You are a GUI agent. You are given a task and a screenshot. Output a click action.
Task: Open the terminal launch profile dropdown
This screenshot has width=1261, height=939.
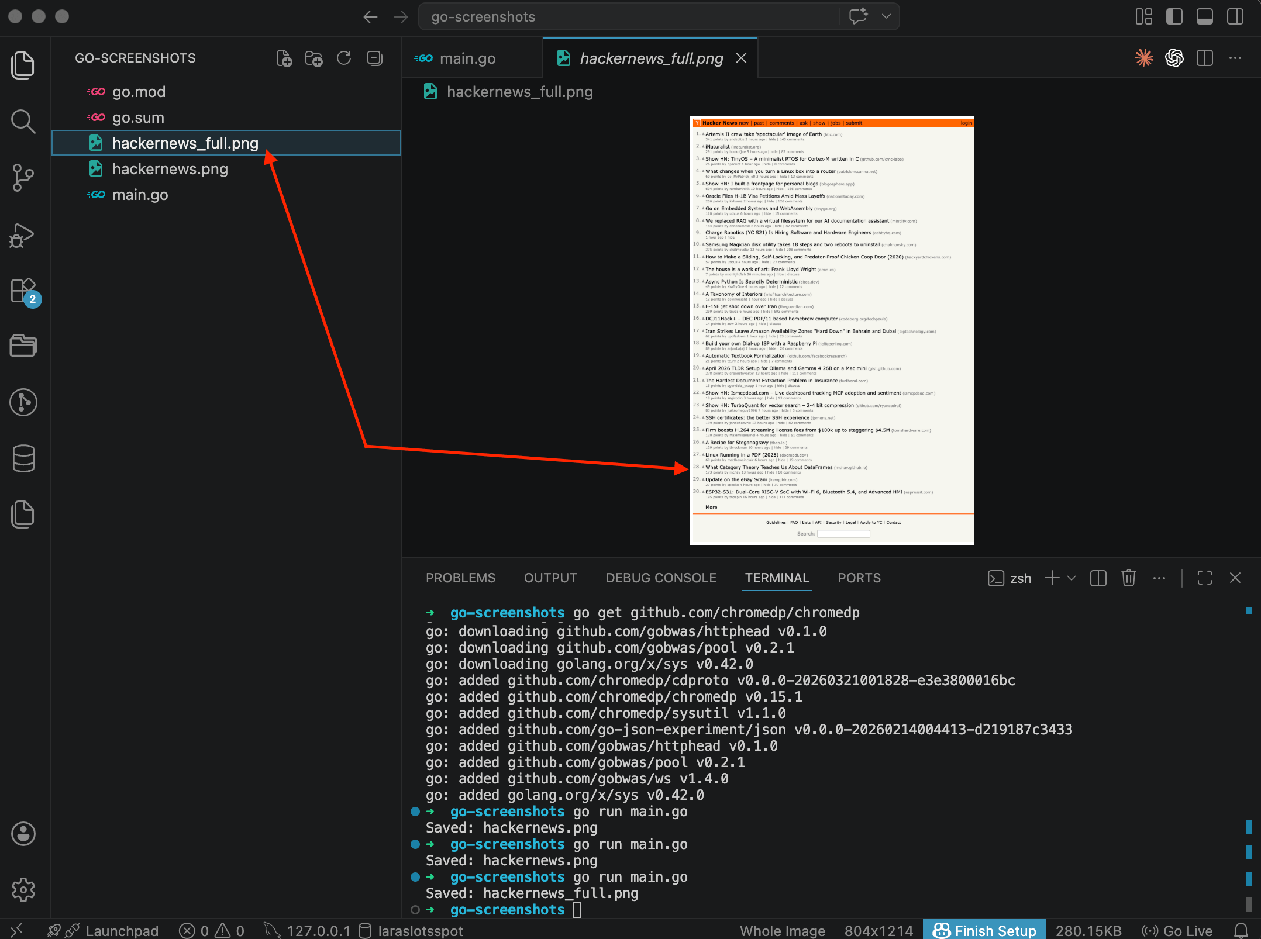point(1072,578)
